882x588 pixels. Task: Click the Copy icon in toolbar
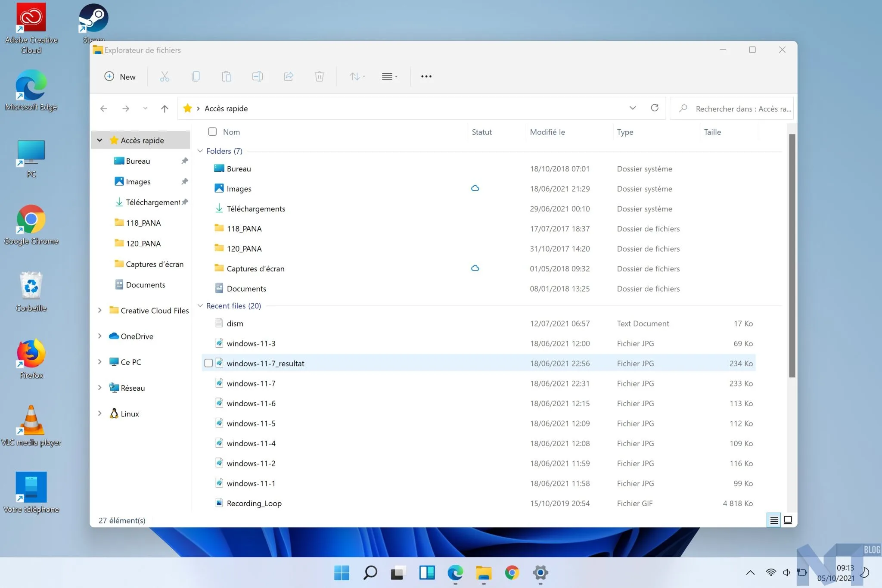(196, 77)
